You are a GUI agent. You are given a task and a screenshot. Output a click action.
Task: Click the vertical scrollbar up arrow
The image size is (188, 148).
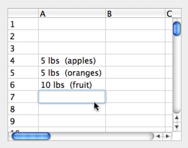(177, 118)
